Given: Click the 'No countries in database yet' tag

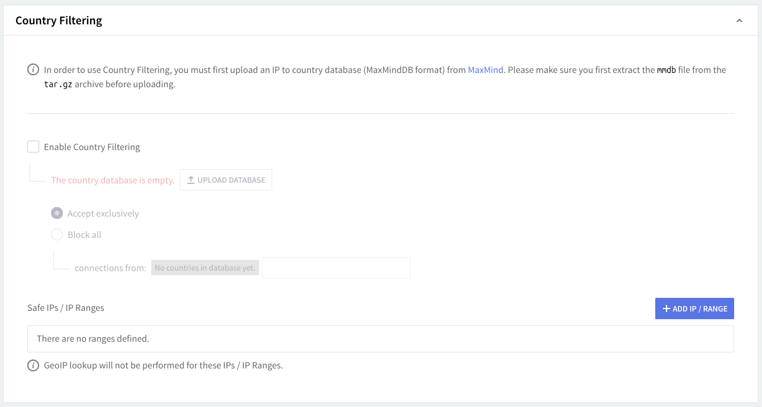Looking at the screenshot, I should tap(205, 268).
